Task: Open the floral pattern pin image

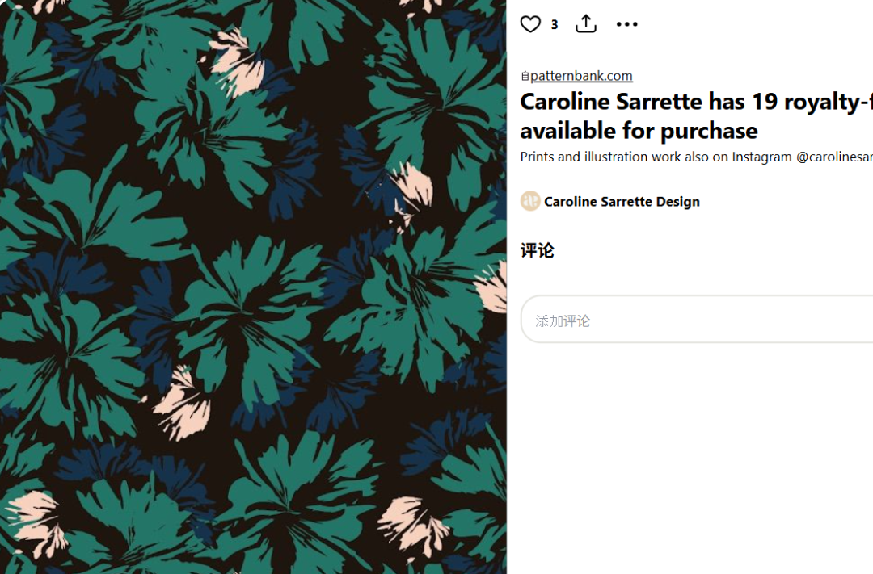Action: [253, 287]
